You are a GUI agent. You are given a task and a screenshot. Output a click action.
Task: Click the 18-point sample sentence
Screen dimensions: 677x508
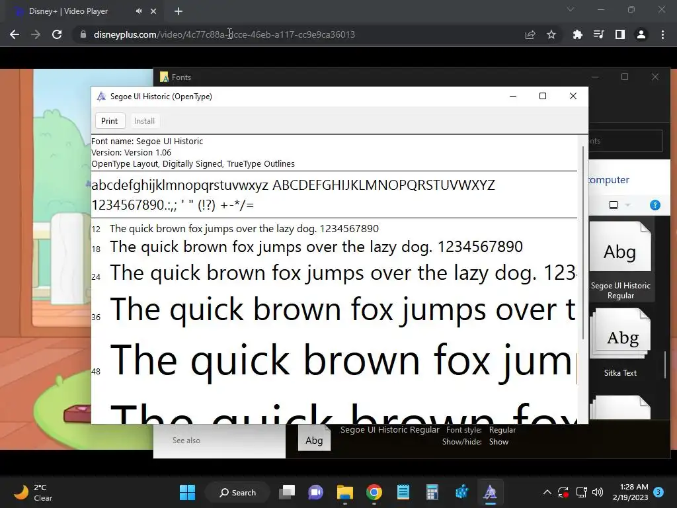click(316, 247)
